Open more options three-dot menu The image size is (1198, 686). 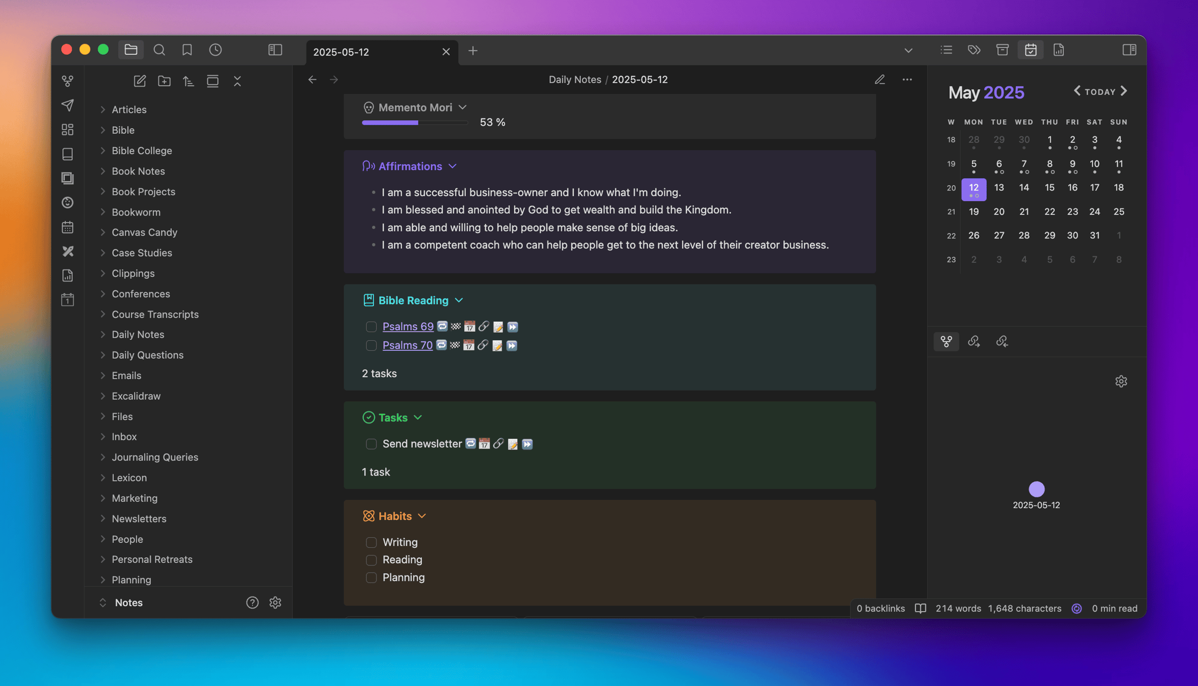(x=907, y=79)
